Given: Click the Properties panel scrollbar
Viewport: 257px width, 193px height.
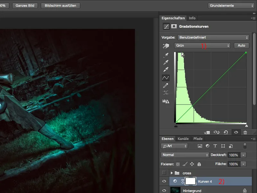Looking at the screenshot, I should pos(254,69).
